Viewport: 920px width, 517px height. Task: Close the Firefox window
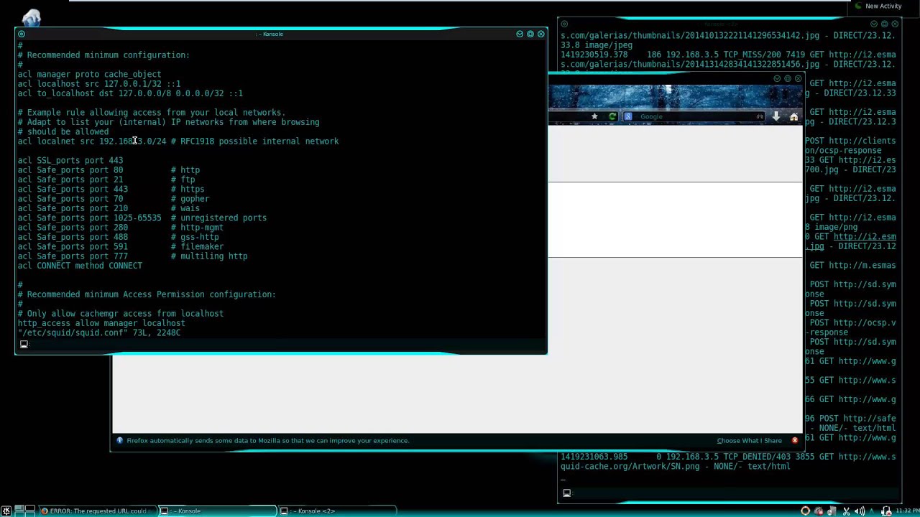tap(798, 78)
